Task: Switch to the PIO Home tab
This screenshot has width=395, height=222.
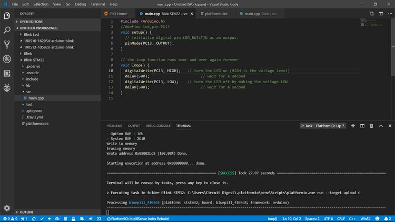Action: [118, 14]
